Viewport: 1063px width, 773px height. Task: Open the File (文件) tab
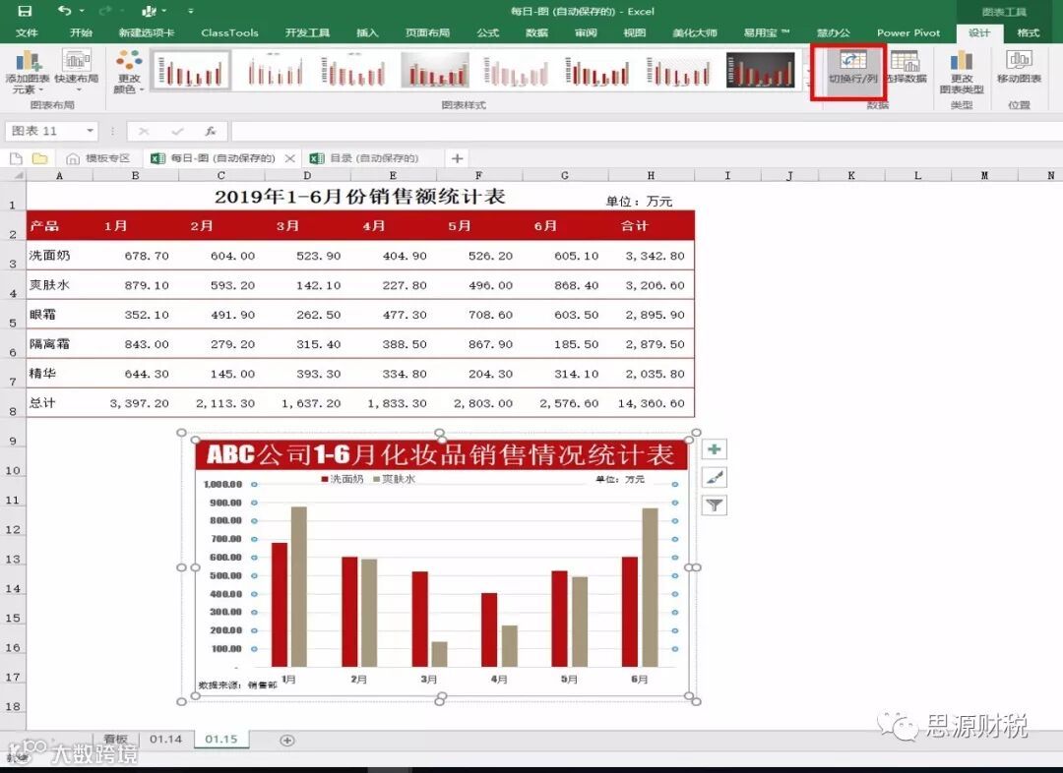(27, 32)
